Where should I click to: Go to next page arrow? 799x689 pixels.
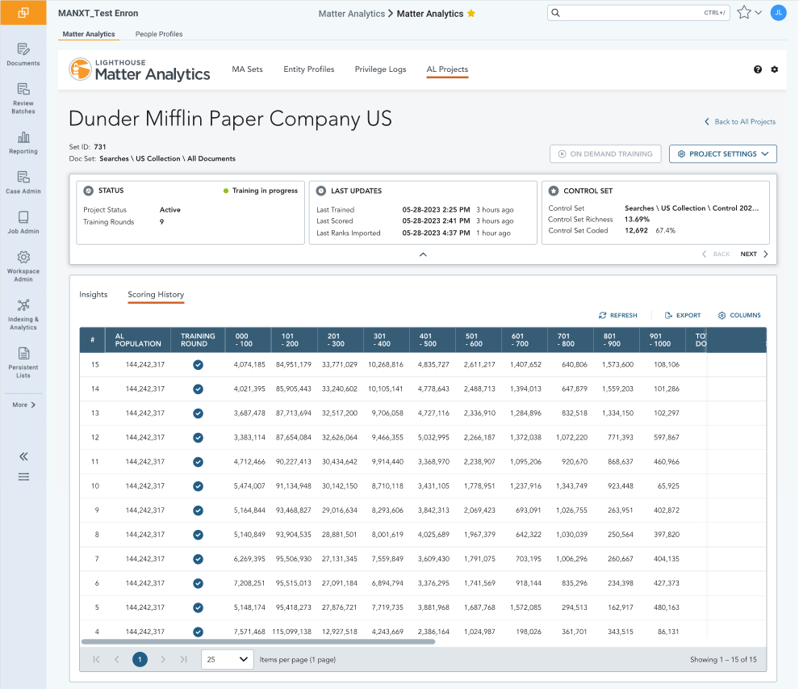coord(162,659)
